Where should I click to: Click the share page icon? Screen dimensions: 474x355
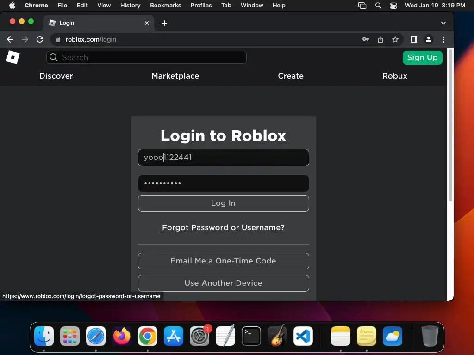tap(380, 39)
